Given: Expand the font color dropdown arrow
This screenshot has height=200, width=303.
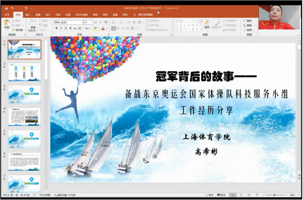Looking at the screenshot, I should (106, 29).
